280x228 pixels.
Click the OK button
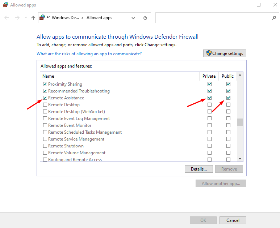point(203,220)
